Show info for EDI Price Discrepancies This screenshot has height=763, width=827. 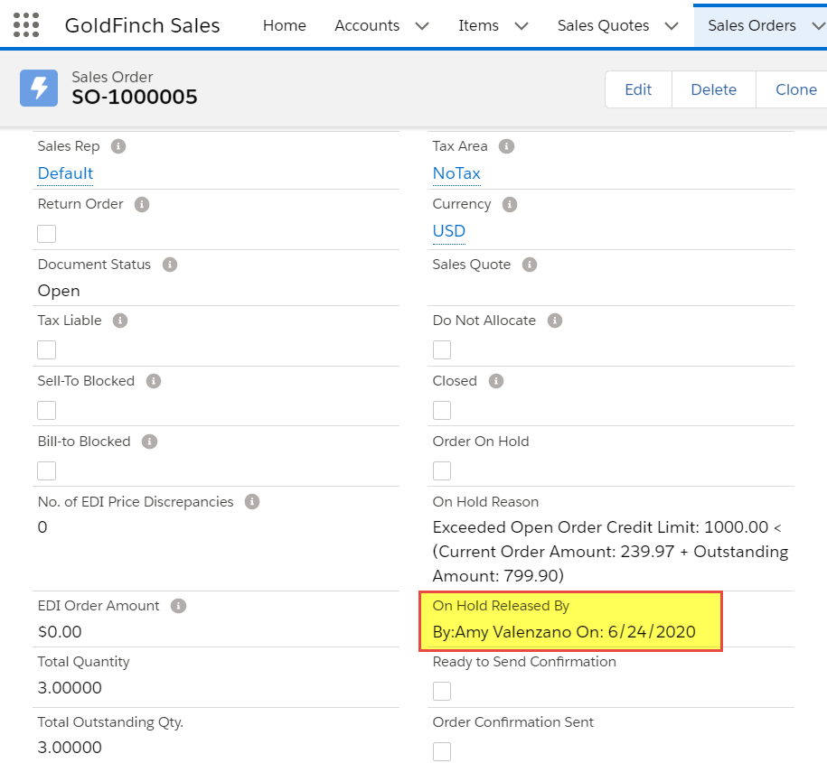point(252,502)
